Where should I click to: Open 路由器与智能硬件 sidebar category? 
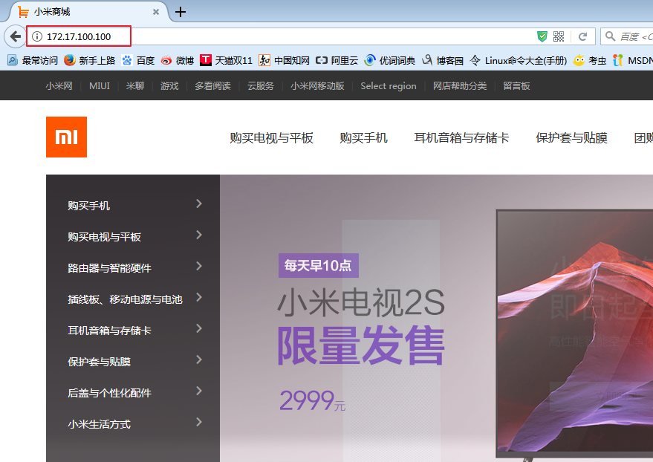tap(109, 268)
